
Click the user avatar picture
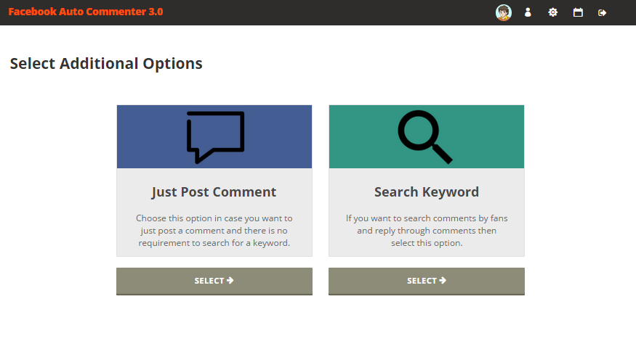(503, 12)
